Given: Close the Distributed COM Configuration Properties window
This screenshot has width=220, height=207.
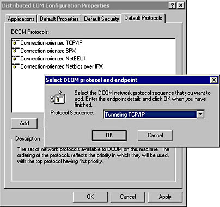Looking at the screenshot, I should [x=181, y=5].
